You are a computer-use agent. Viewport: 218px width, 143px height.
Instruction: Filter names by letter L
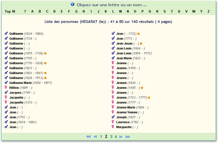click(x=113, y=11)
